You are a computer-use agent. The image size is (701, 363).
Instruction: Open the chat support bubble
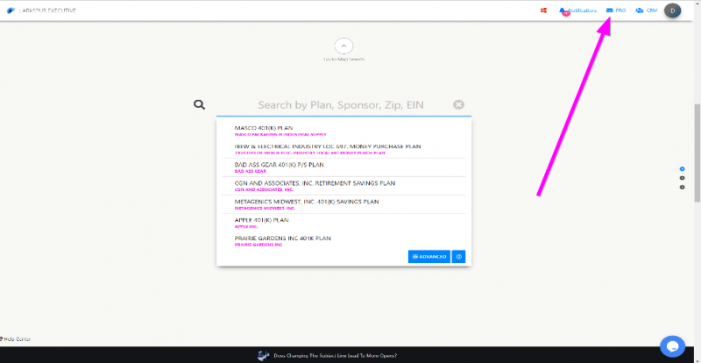click(672, 346)
